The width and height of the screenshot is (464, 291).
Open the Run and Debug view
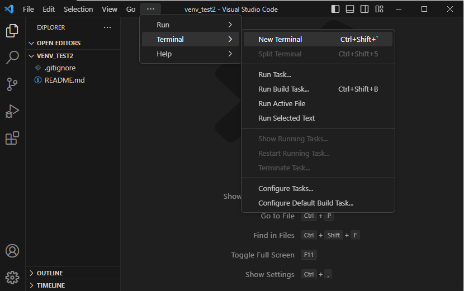(12, 111)
